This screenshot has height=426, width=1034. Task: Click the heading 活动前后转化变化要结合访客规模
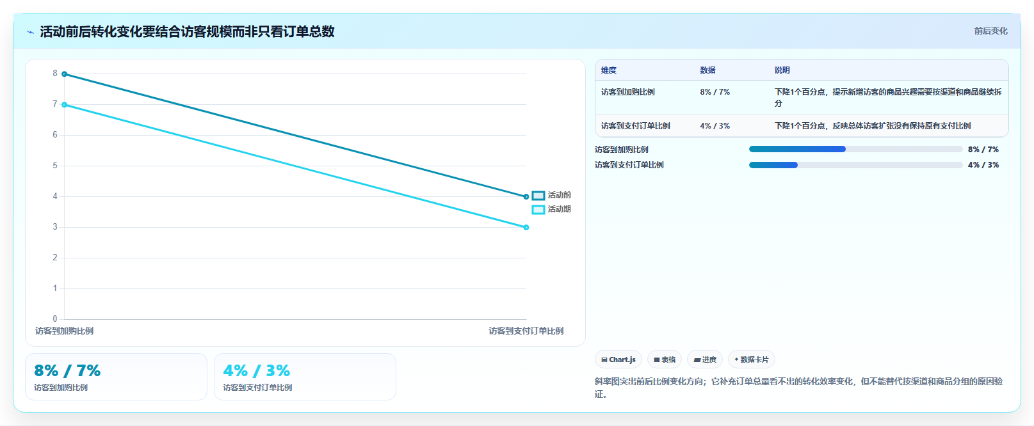click(187, 31)
